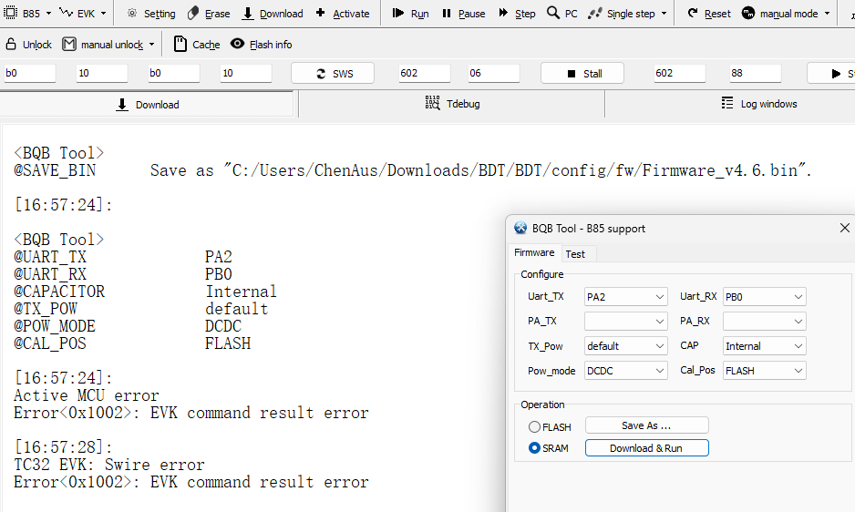Viewport: 855px width, 512px height.
Task: Click the first b0 input field
Action: coord(29,73)
